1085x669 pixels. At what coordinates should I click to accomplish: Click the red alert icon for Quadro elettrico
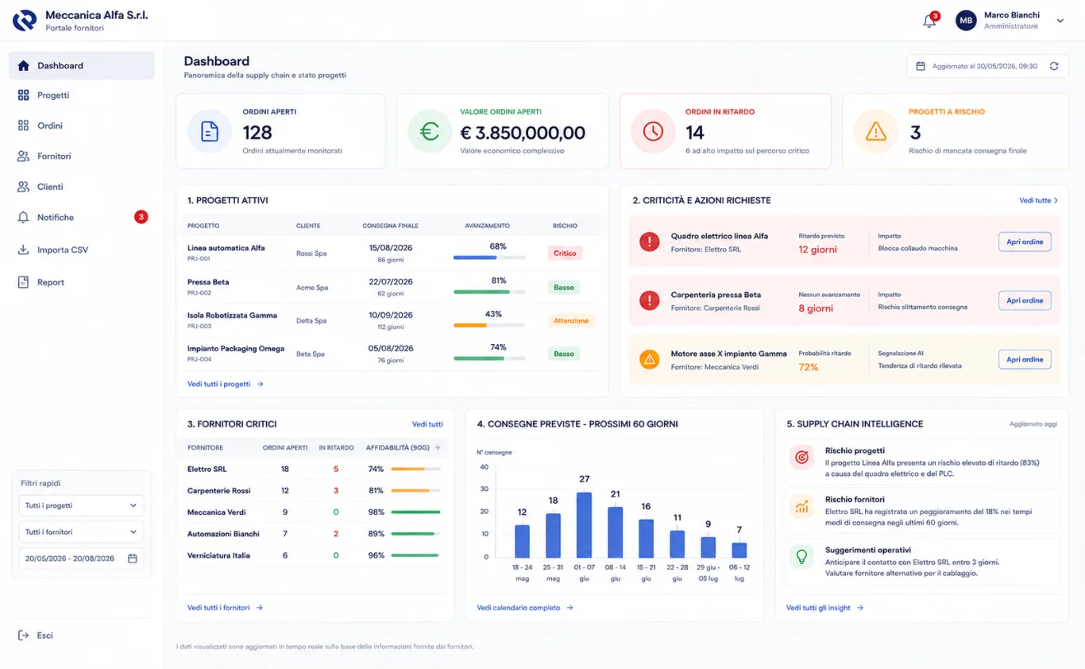tap(650, 242)
